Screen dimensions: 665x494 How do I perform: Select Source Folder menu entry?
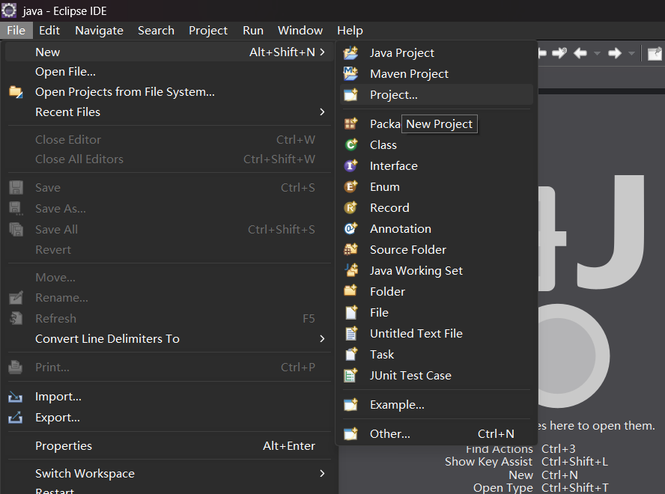[437, 249]
